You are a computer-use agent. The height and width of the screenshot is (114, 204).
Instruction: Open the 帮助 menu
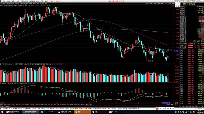click(x=46, y=1)
